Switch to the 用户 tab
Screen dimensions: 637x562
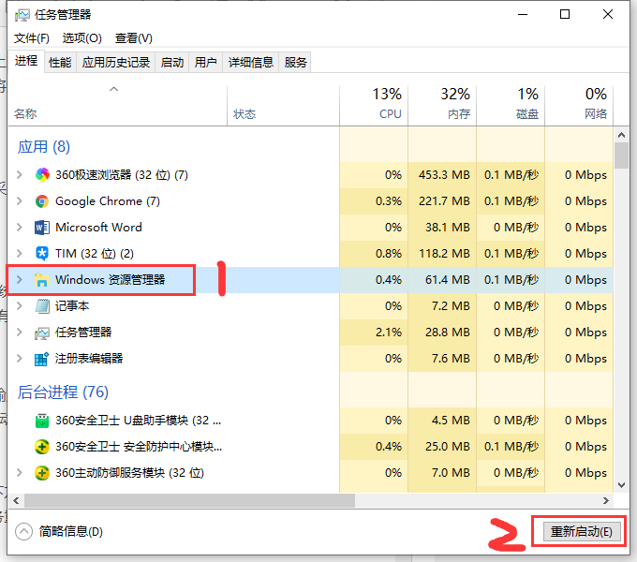coord(205,63)
